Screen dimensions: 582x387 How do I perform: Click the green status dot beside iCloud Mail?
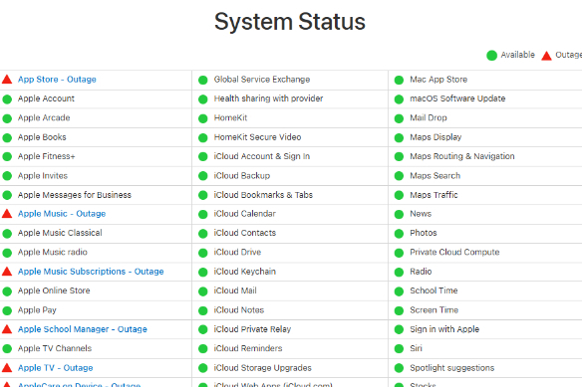(203, 290)
